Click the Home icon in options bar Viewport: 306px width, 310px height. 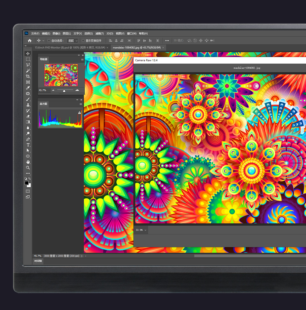tap(30, 40)
